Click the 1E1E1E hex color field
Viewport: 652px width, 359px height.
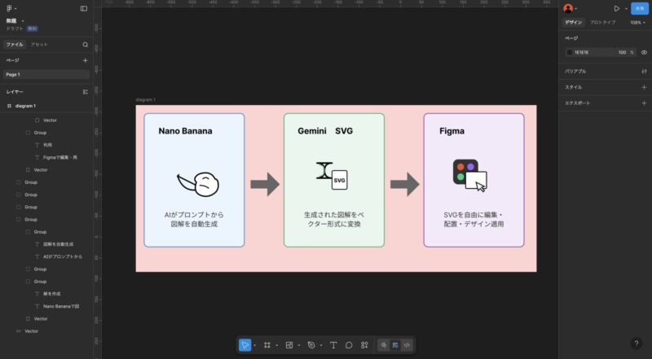[581, 52]
